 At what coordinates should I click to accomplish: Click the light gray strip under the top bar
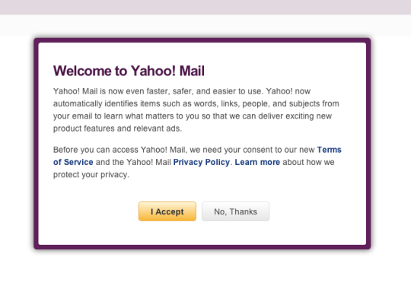(205, 25)
